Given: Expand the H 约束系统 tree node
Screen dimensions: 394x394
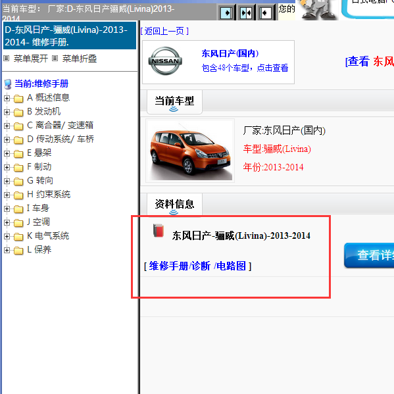Looking at the screenshot, I should [x=7, y=195].
